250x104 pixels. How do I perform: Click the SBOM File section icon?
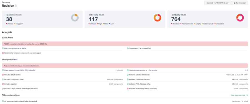coord(3,38)
